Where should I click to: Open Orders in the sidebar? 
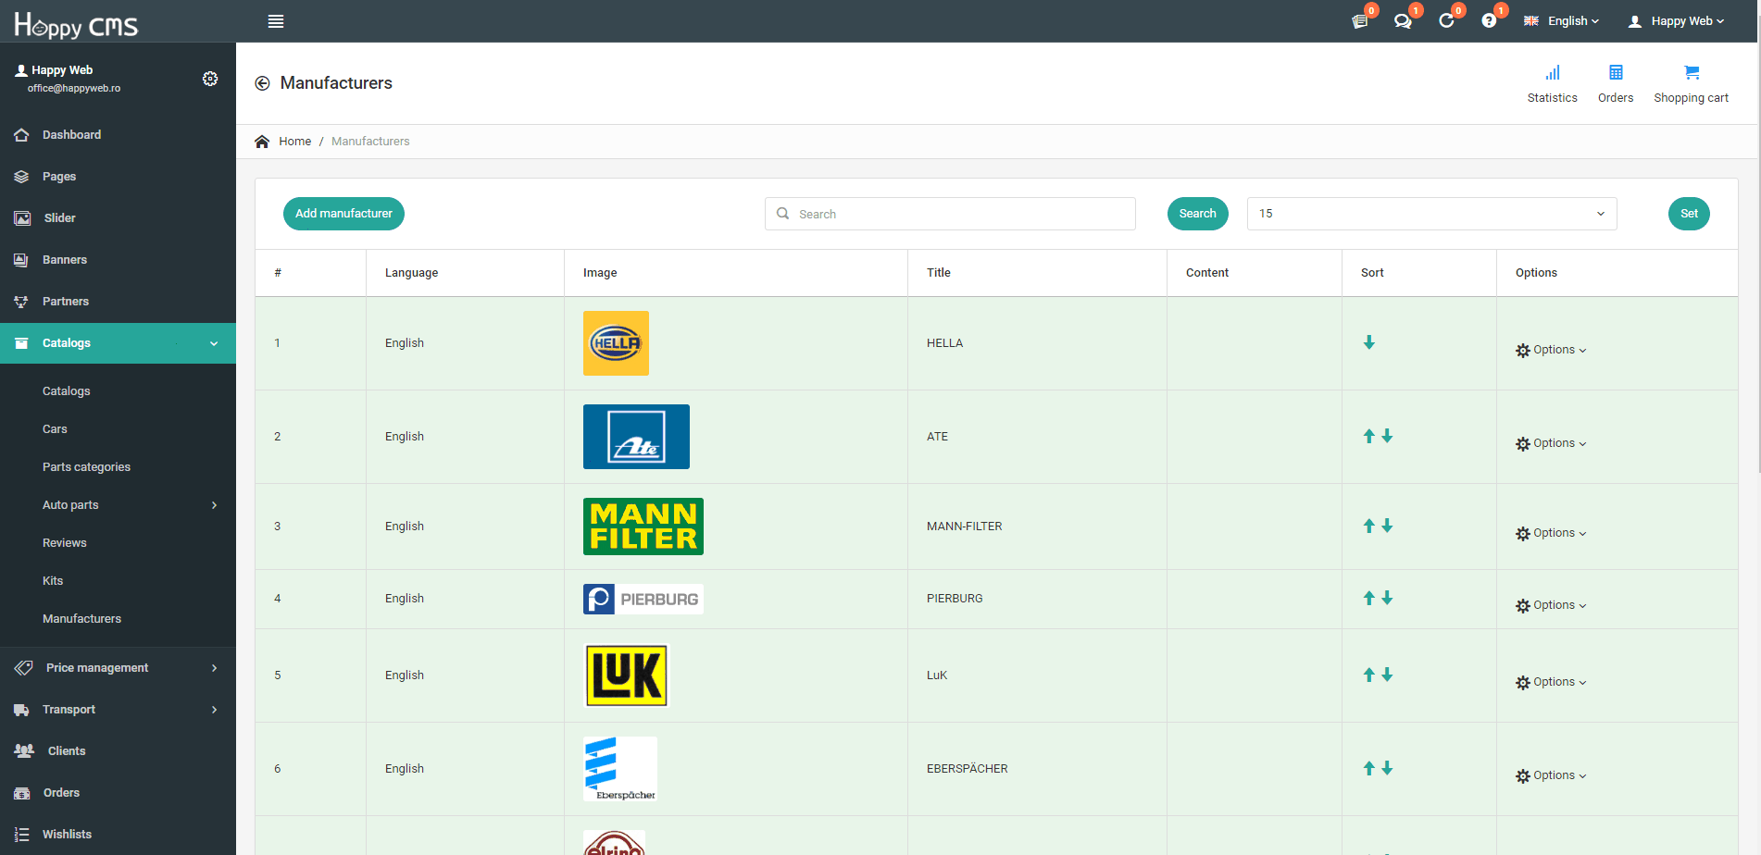click(x=118, y=793)
